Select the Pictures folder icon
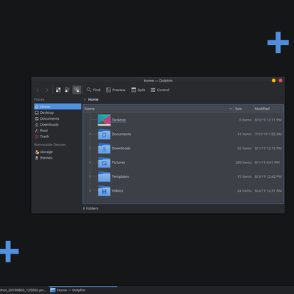 pos(104,162)
